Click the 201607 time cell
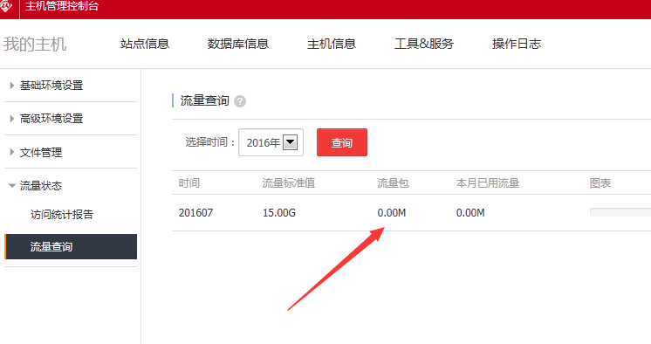651x344 pixels. [x=195, y=213]
